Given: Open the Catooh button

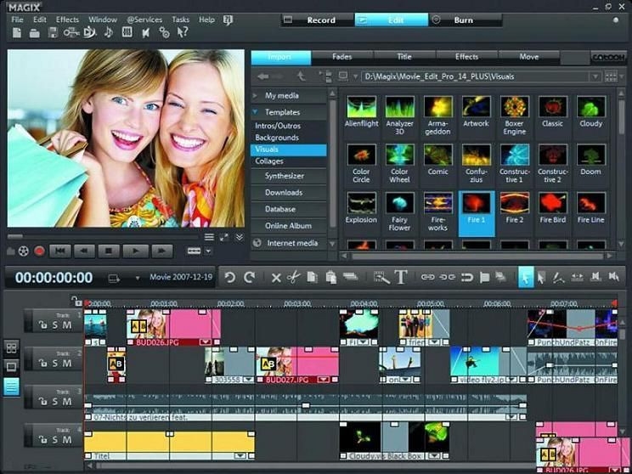Looking at the screenshot, I should (x=608, y=58).
